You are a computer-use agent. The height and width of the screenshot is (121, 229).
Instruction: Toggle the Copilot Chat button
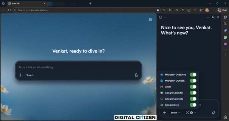pos(222,10)
